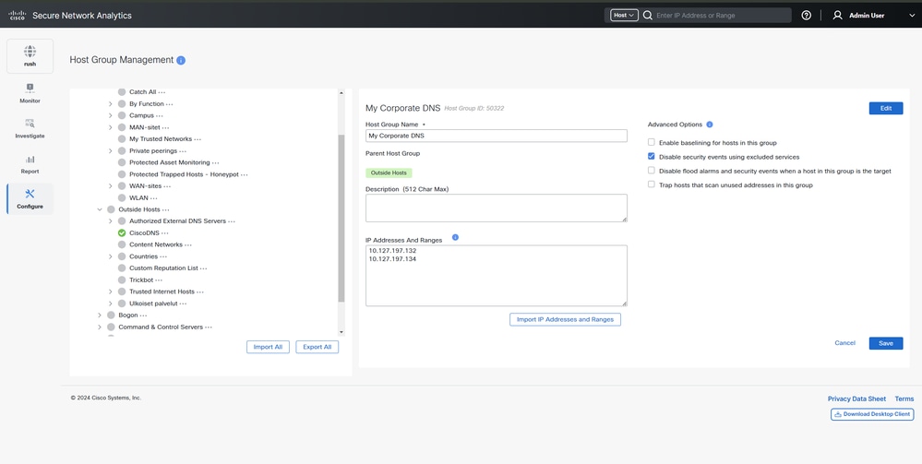
Task: Open the Admin User dropdown arrow
Action: [912, 16]
